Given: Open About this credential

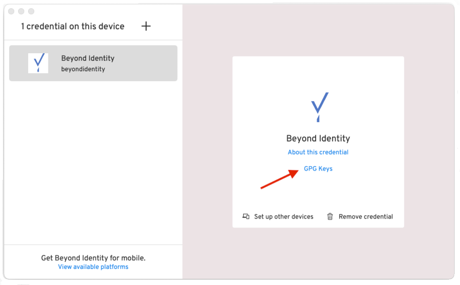Looking at the screenshot, I should (318, 152).
